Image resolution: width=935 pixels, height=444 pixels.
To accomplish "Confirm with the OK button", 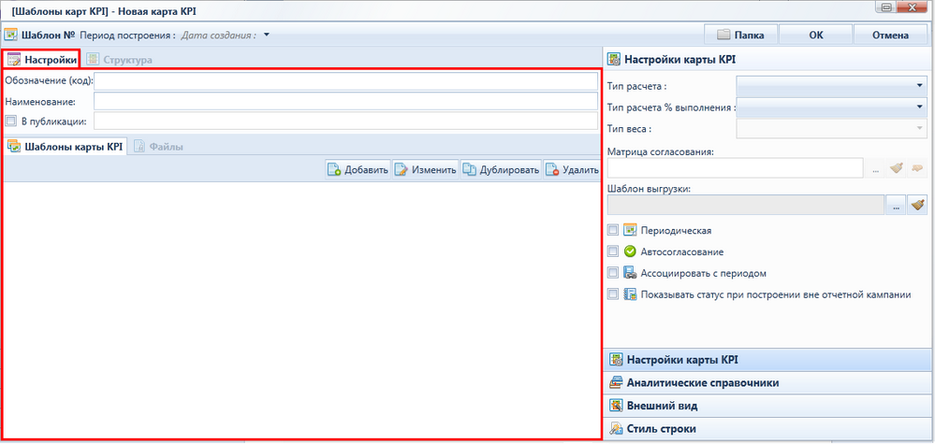I will [x=816, y=36].
